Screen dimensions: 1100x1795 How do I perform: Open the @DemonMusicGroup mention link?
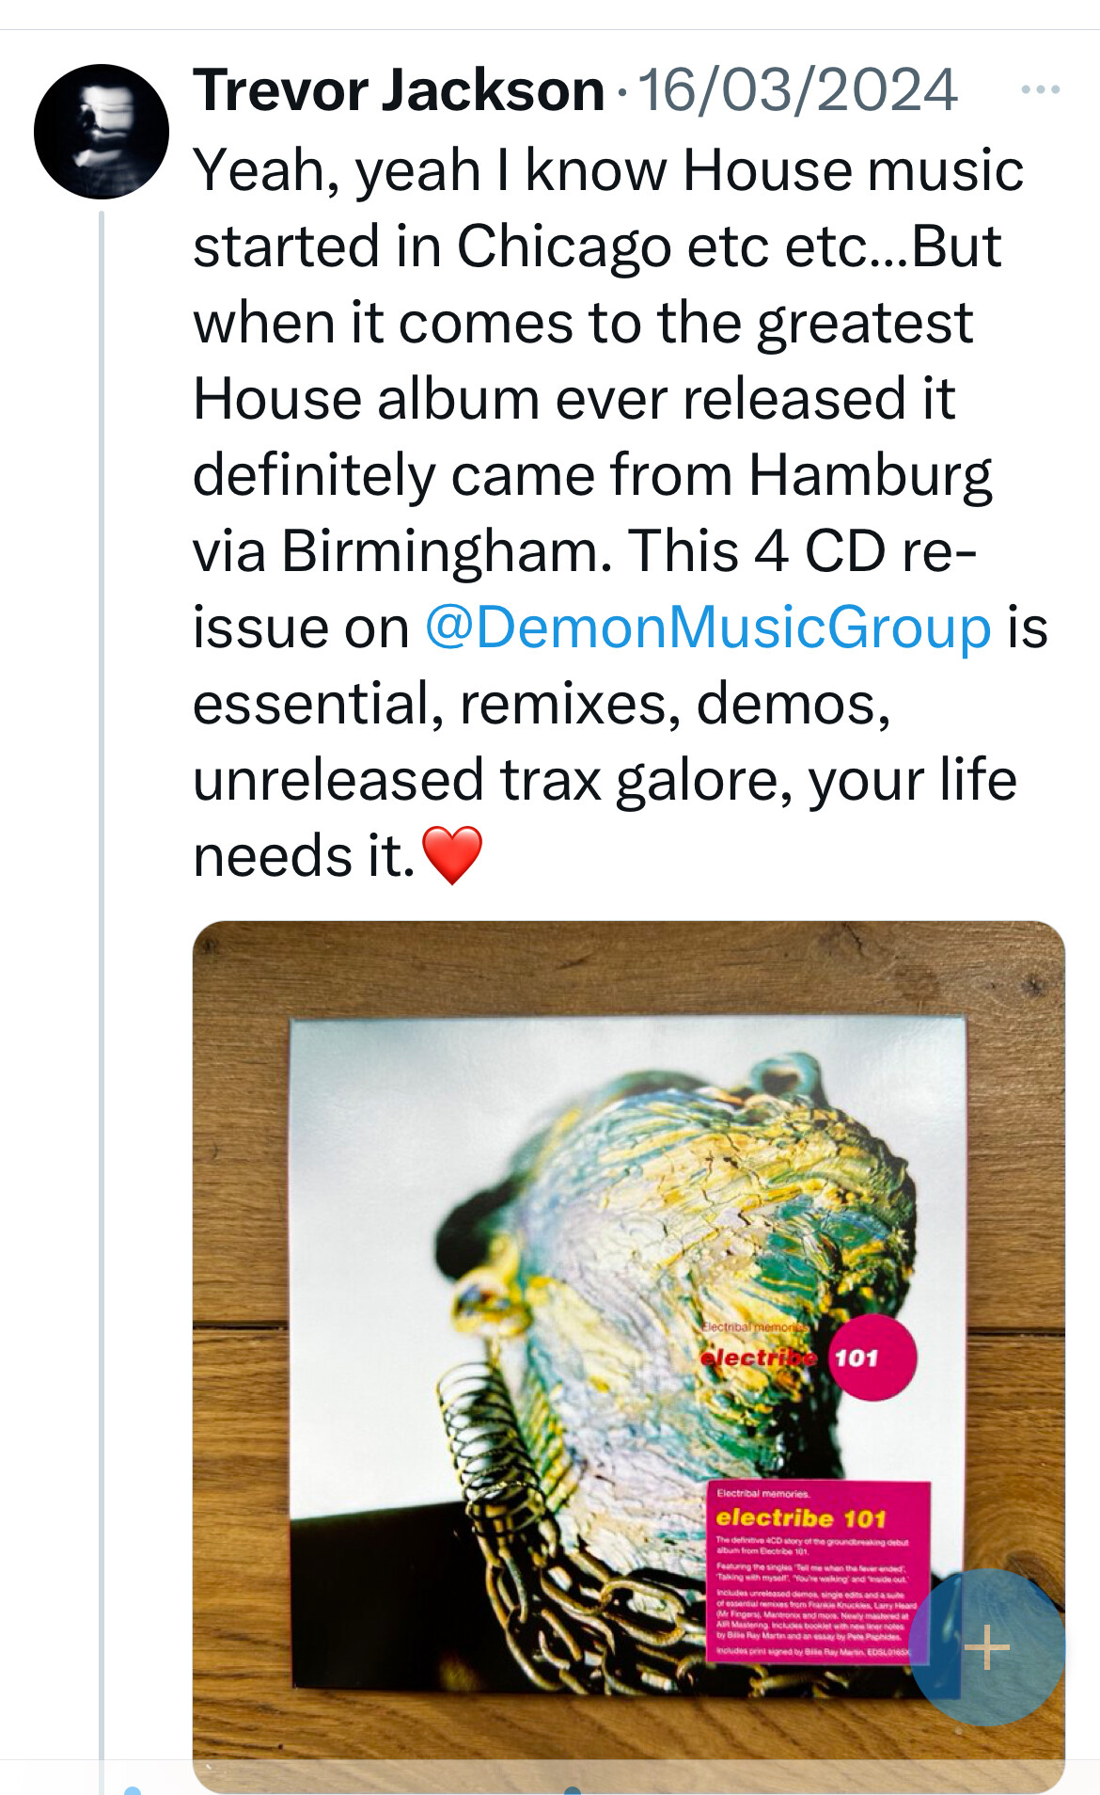coord(708,627)
